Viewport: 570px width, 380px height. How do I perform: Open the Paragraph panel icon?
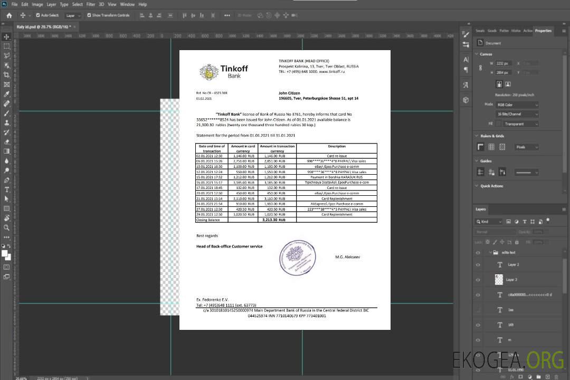coord(466,70)
